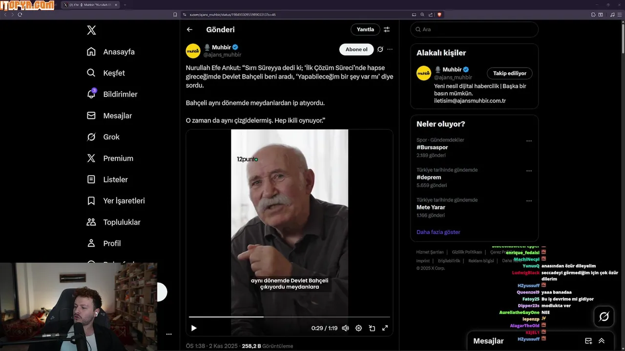Click the floating Grok button
This screenshot has width=625, height=351.
pyautogui.click(x=604, y=317)
